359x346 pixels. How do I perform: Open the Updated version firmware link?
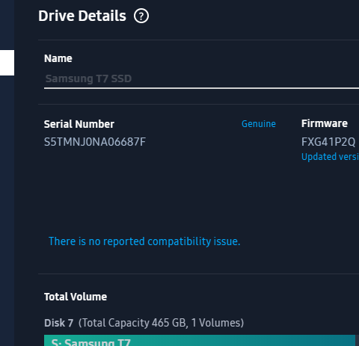tap(330, 157)
